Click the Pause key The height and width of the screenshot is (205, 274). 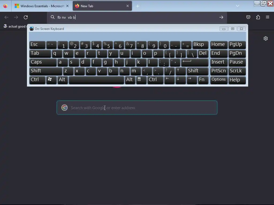click(237, 62)
